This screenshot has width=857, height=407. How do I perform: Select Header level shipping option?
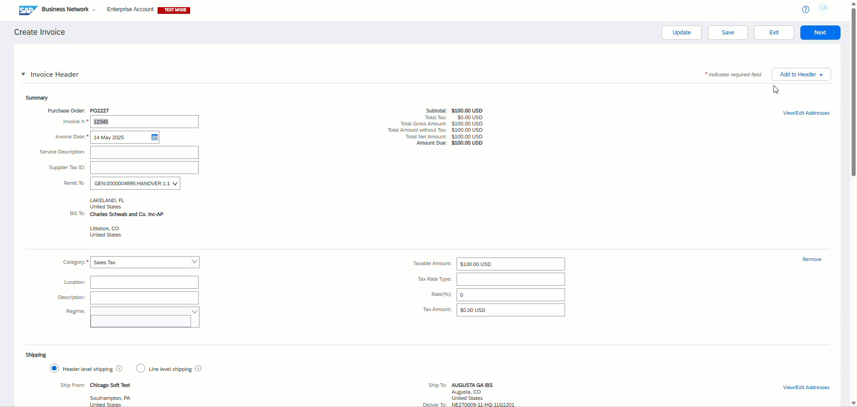54,369
